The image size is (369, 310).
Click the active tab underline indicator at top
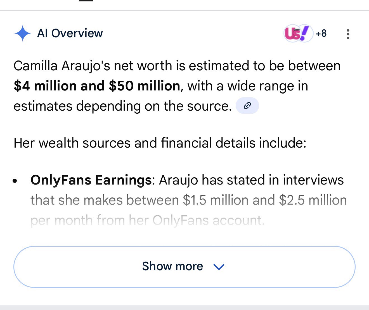click(86, 1)
